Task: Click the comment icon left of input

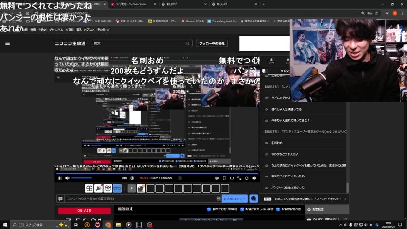Action: (x=60, y=198)
